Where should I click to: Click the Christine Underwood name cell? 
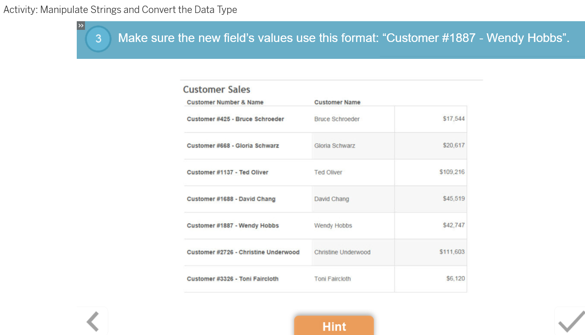pyautogui.click(x=342, y=252)
